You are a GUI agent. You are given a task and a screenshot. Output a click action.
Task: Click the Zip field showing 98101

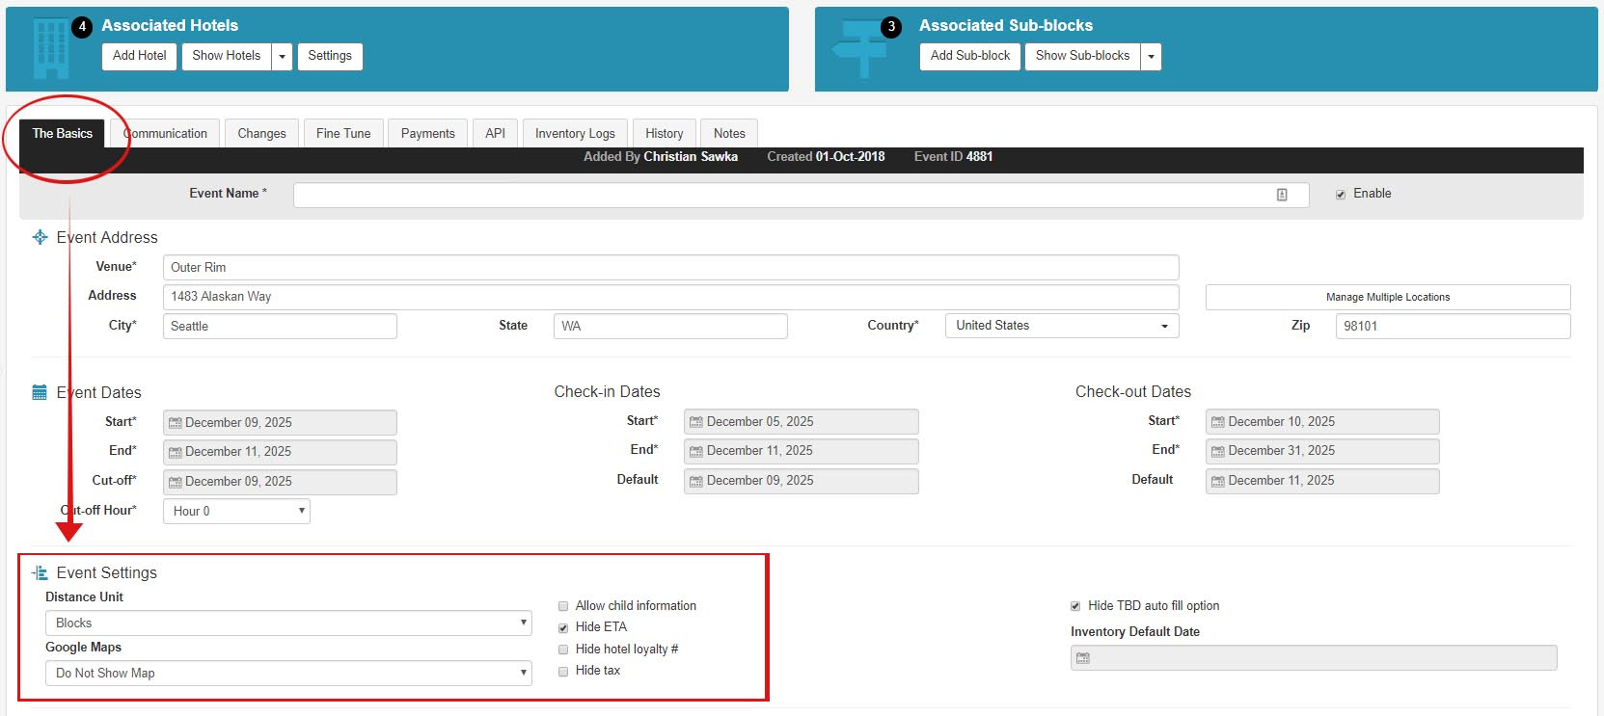coord(1454,326)
